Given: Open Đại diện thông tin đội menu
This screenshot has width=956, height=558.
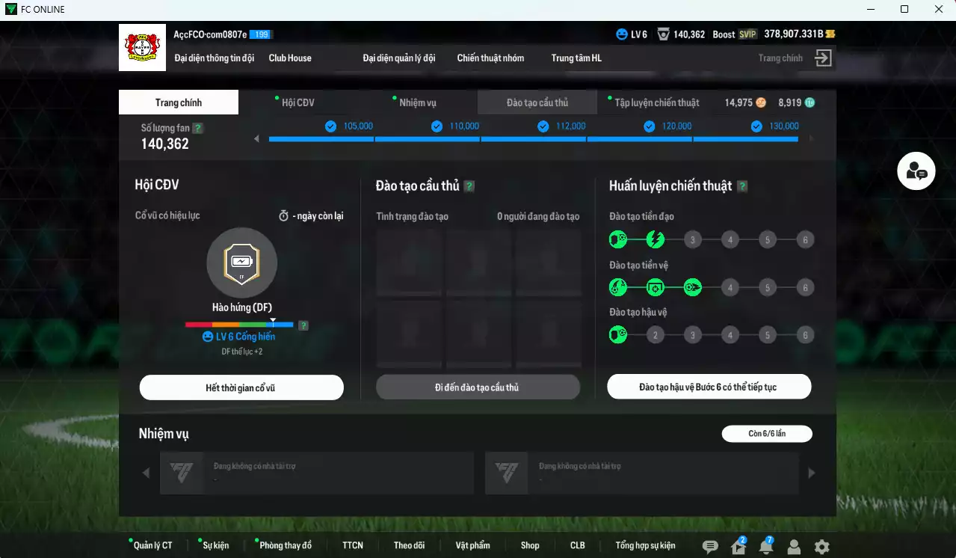Looking at the screenshot, I should [215, 58].
